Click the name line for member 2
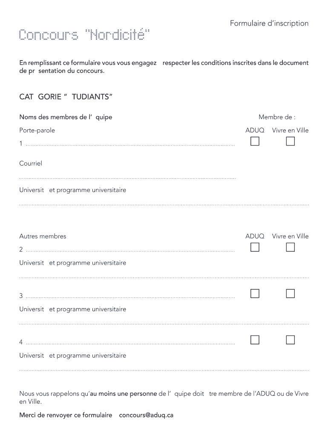The image size is (328, 437). click(130, 250)
